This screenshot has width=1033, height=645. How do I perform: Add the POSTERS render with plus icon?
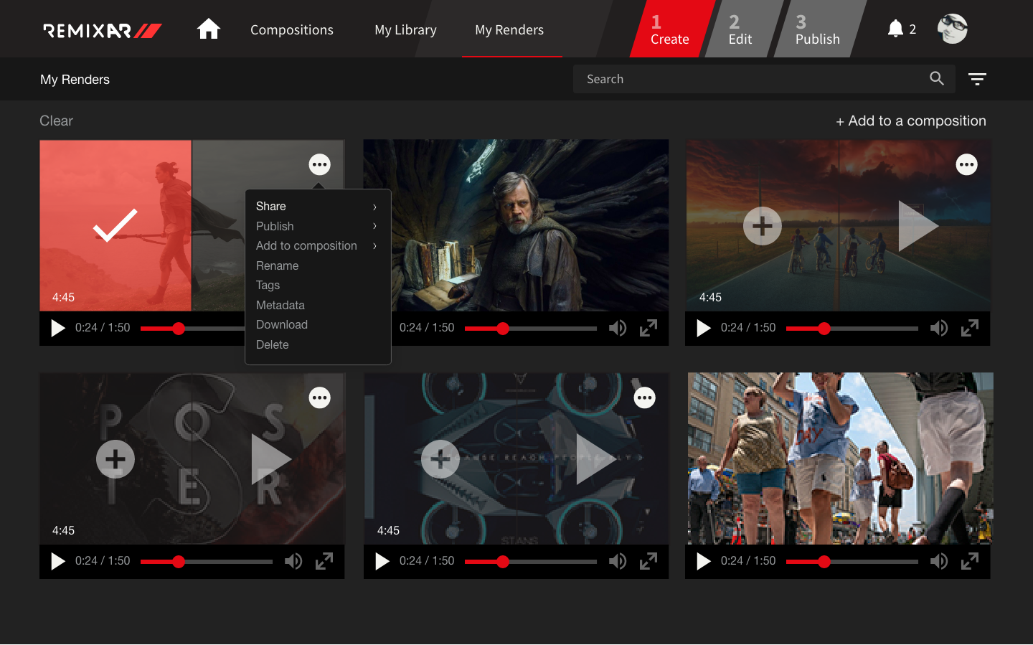[x=115, y=459]
